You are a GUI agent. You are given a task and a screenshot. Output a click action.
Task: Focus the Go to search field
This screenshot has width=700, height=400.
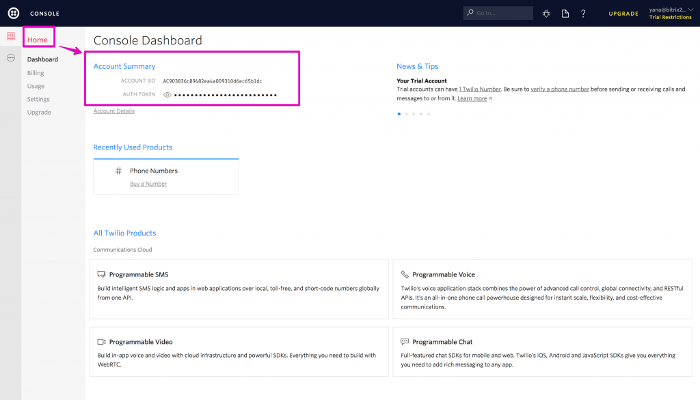498,13
